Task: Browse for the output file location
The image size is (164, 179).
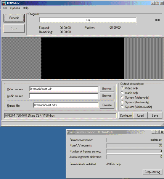Action: click(107, 105)
